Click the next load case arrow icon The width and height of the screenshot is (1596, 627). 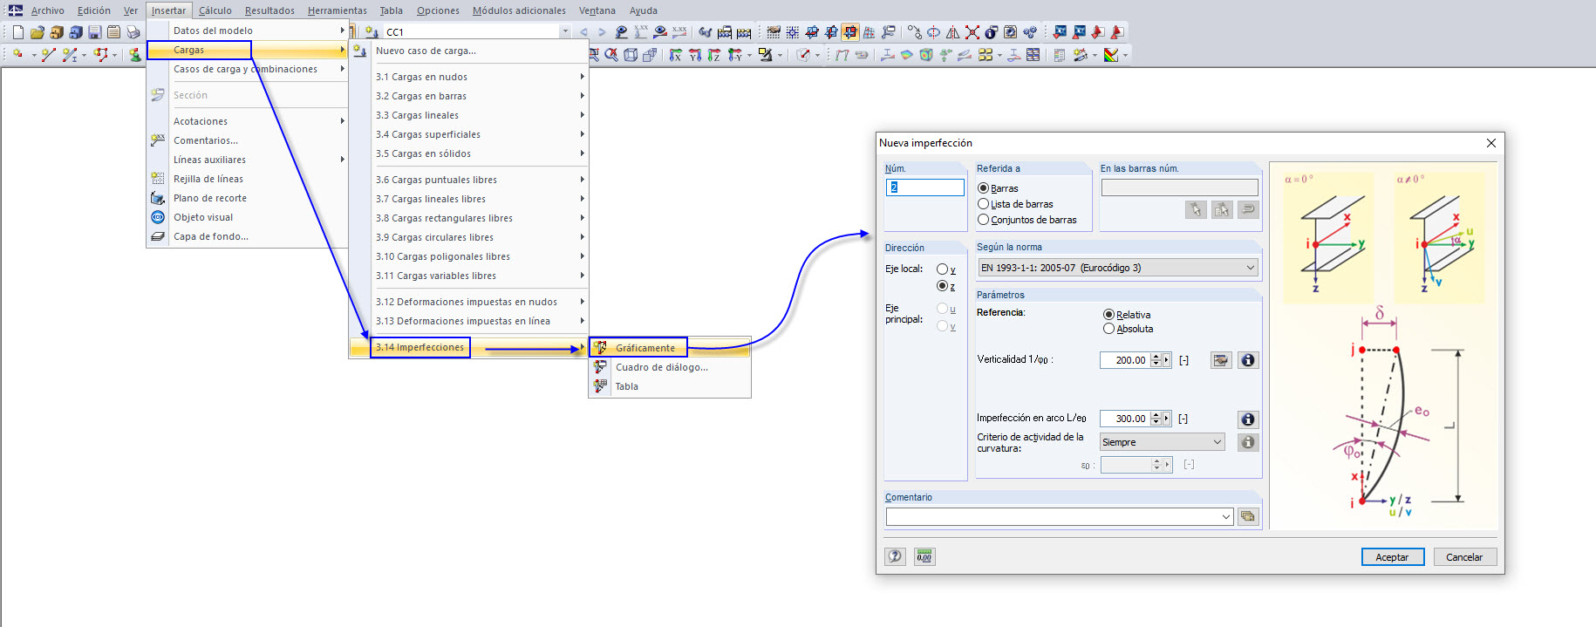point(602,32)
